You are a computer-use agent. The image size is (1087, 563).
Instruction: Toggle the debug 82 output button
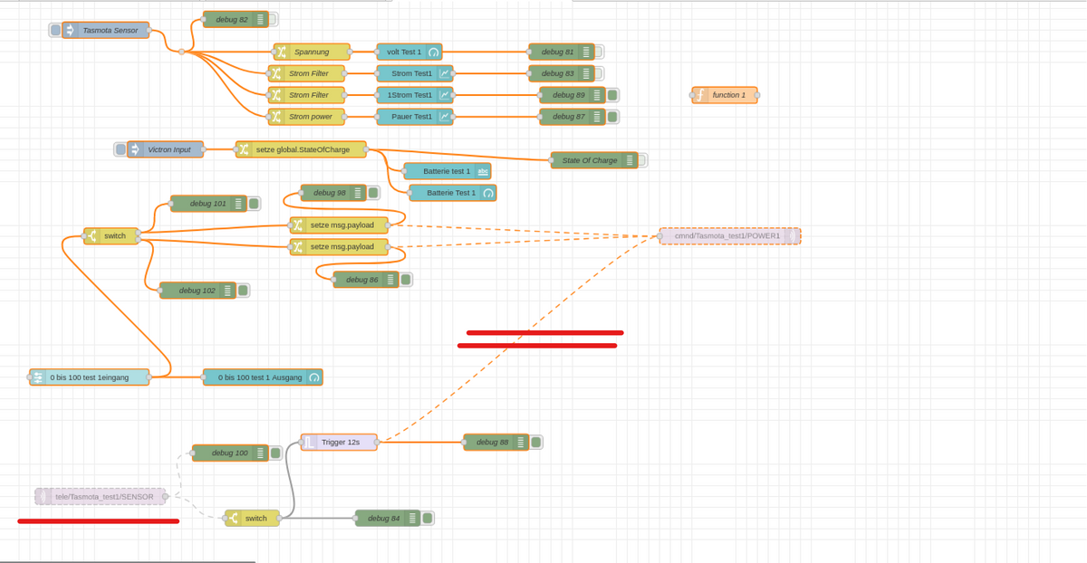273,19
